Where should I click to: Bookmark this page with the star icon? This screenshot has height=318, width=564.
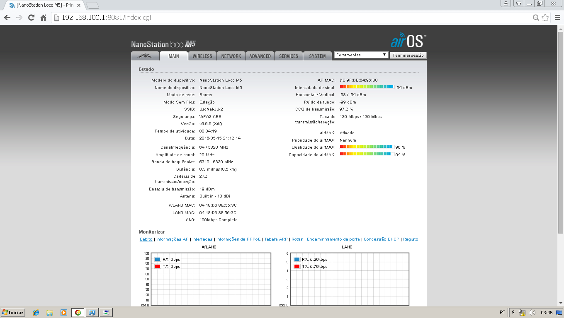[545, 18]
